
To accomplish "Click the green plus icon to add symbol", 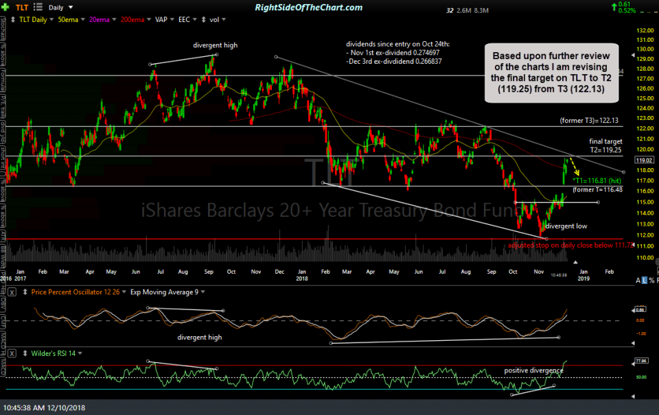I will click(5, 7).
